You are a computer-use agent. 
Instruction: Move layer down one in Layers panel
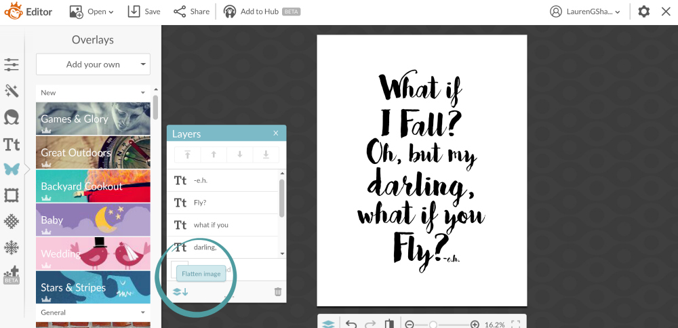coord(240,155)
